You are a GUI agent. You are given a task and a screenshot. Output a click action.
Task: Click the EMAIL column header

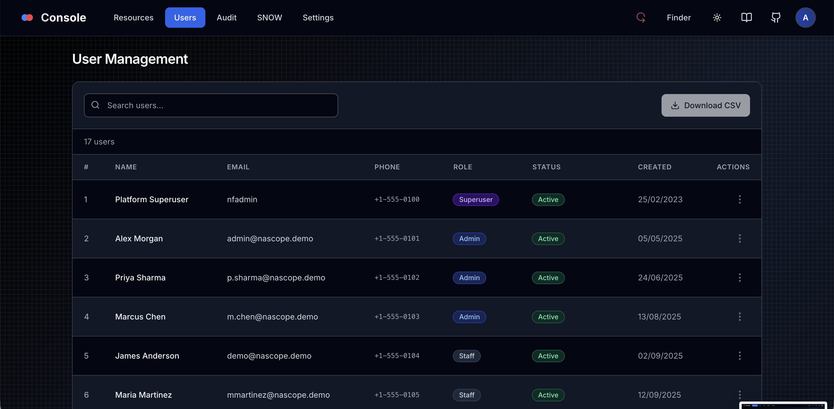point(238,167)
